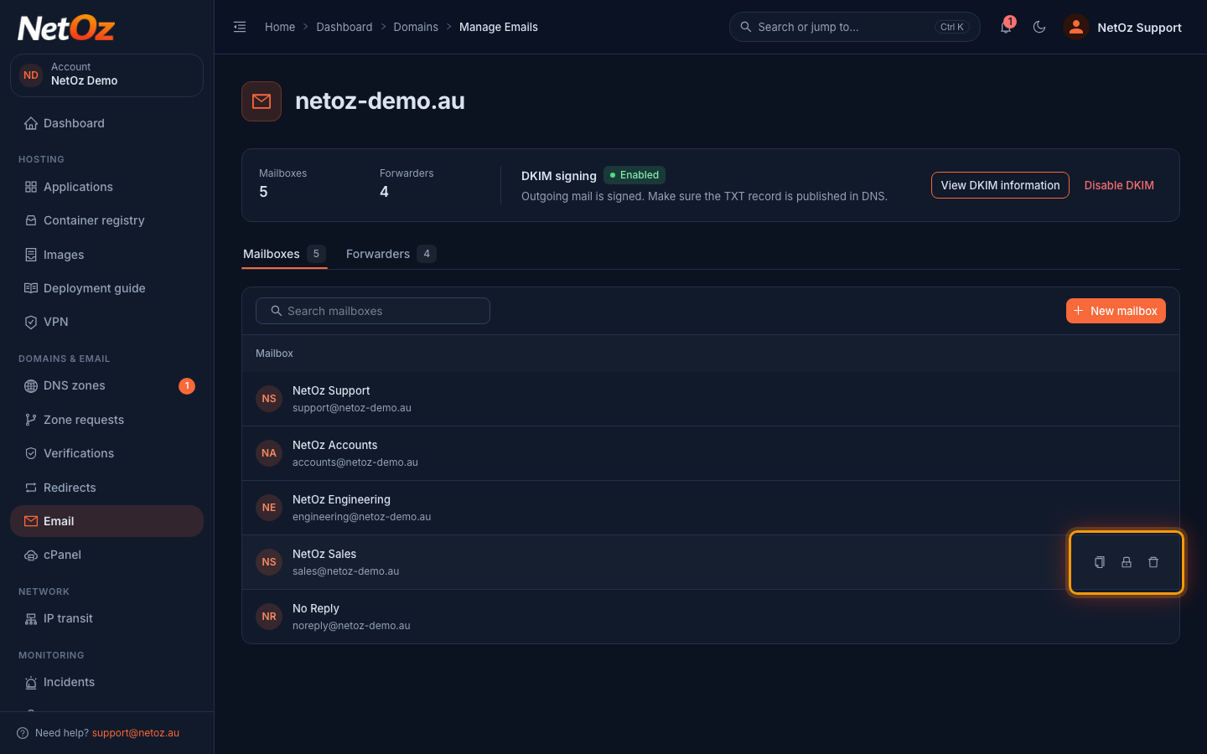Open Container registry
This screenshot has height=754, width=1207.
pyautogui.click(x=106, y=220)
